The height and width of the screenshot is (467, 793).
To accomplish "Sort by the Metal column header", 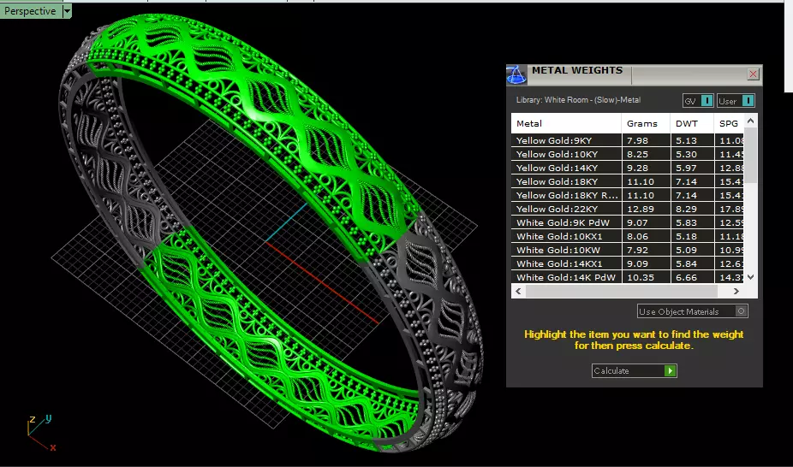I will (x=566, y=123).
